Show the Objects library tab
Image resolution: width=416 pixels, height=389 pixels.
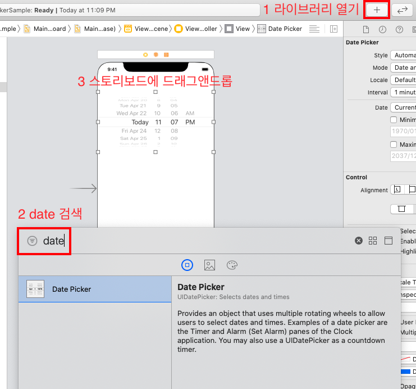pos(187,265)
